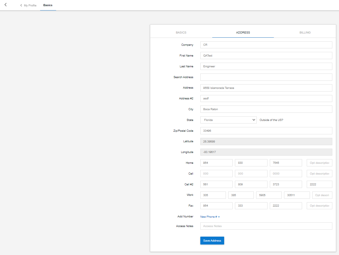Select the Company field containing CR
339x255 pixels.
[x=266, y=45]
